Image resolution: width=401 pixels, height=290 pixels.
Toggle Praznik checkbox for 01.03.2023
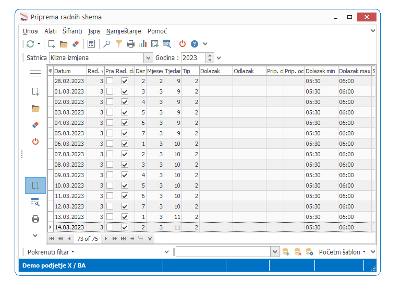pos(110,91)
